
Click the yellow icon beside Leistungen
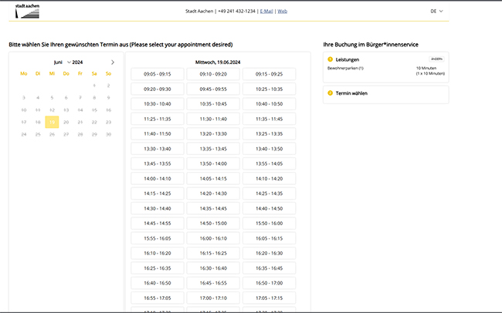pyautogui.click(x=331, y=59)
